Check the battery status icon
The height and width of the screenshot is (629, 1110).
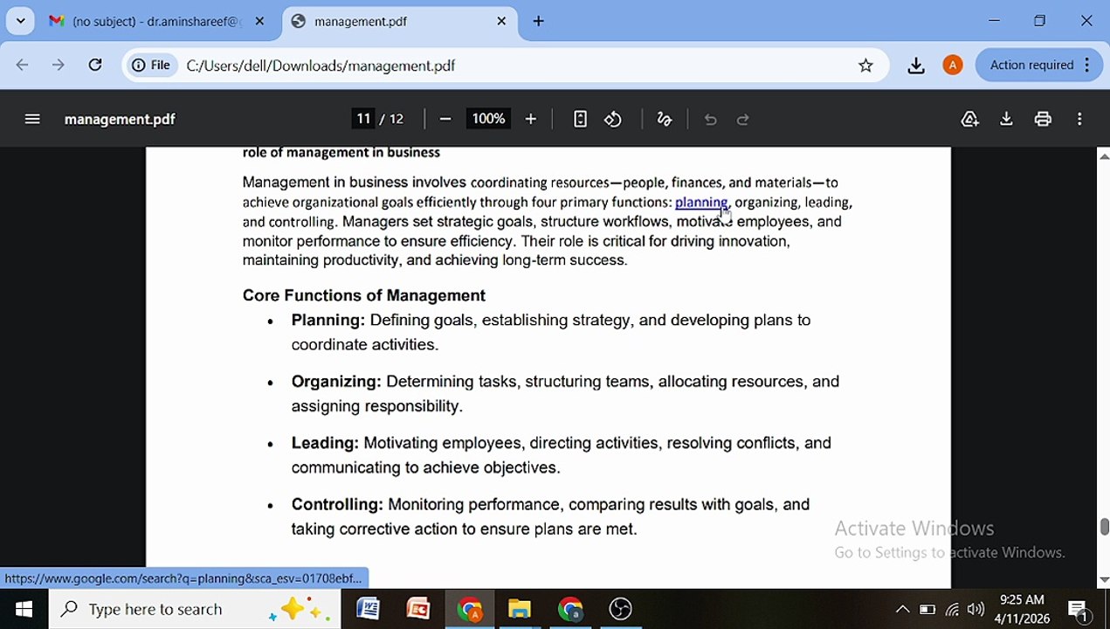927,609
